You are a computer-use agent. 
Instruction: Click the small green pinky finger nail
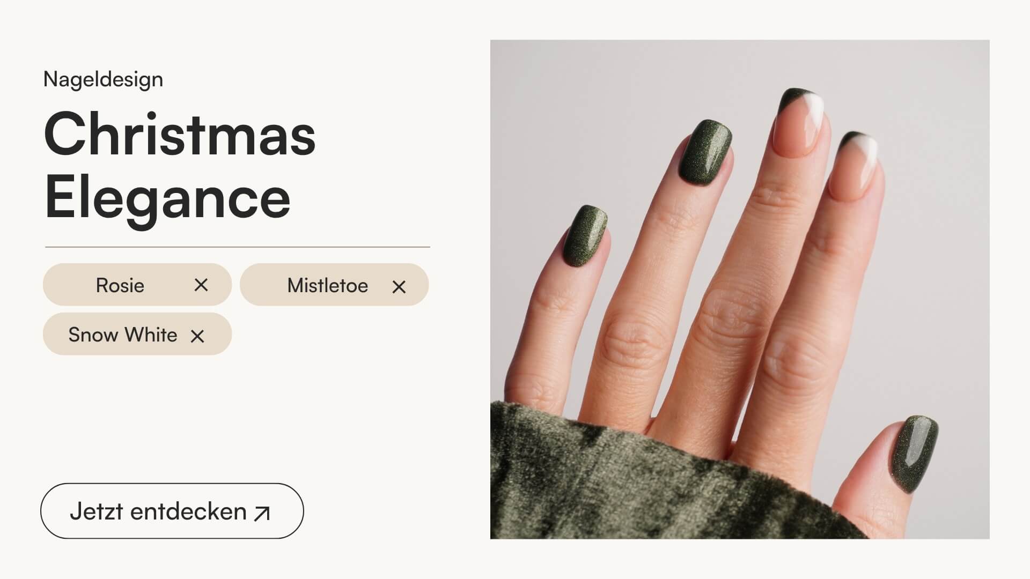point(585,235)
